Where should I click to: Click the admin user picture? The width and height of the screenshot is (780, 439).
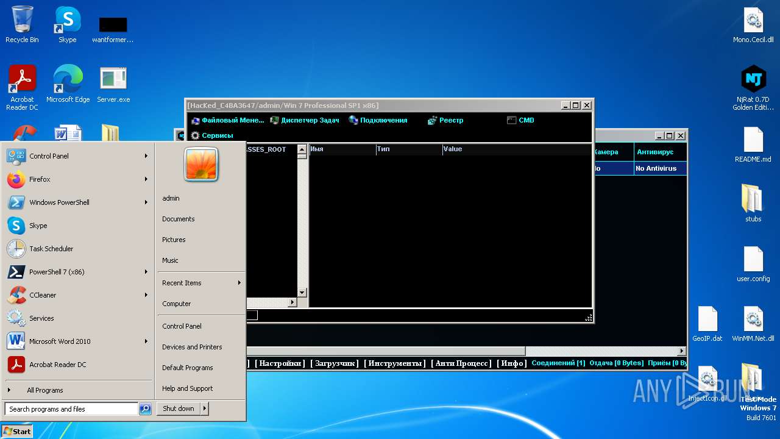point(201,164)
